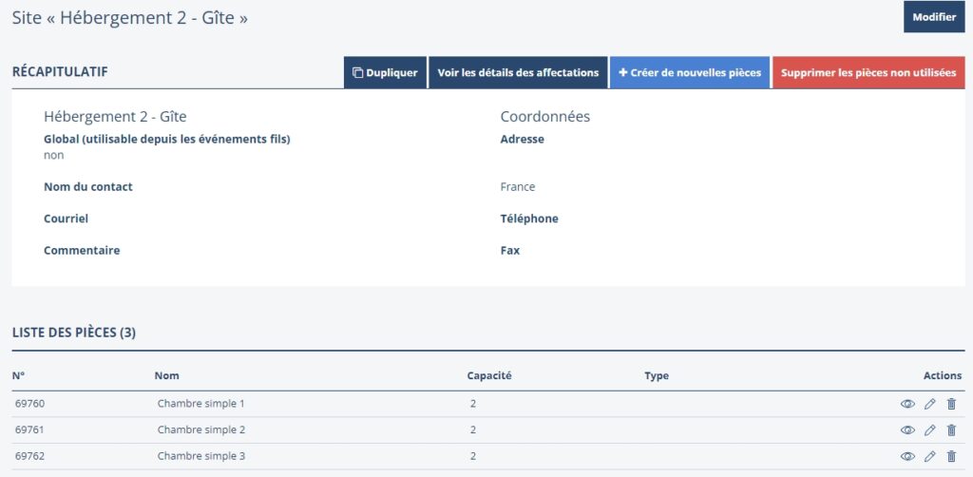
Task: View details of Chambre simple 2
Action: click(x=907, y=430)
